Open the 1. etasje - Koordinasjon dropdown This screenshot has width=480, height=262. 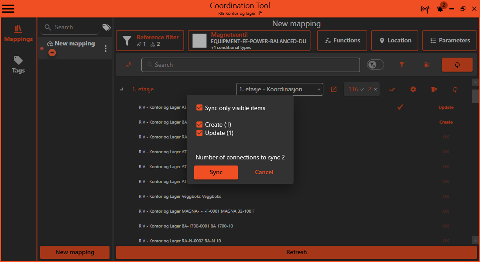pyautogui.click(x=279, y=89)
